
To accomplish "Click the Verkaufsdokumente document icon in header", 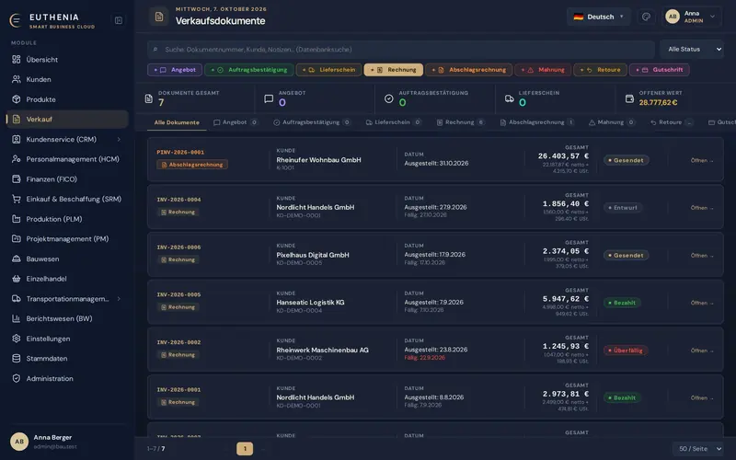I will (x=159, y=17).
